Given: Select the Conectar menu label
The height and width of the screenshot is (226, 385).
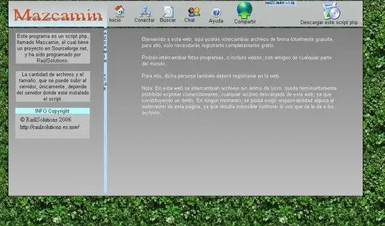Looking at the screenshot, I should point(144,20).
